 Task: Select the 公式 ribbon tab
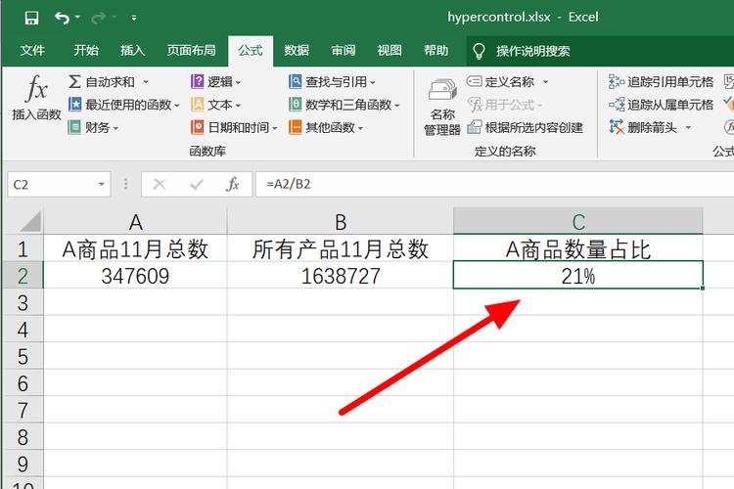[x=251, y=50]
